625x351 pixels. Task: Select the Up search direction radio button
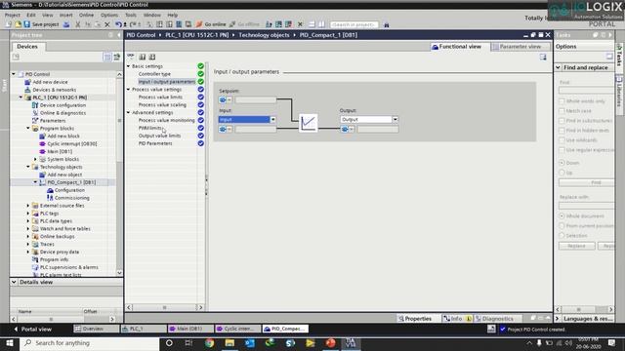pos(562,173)
